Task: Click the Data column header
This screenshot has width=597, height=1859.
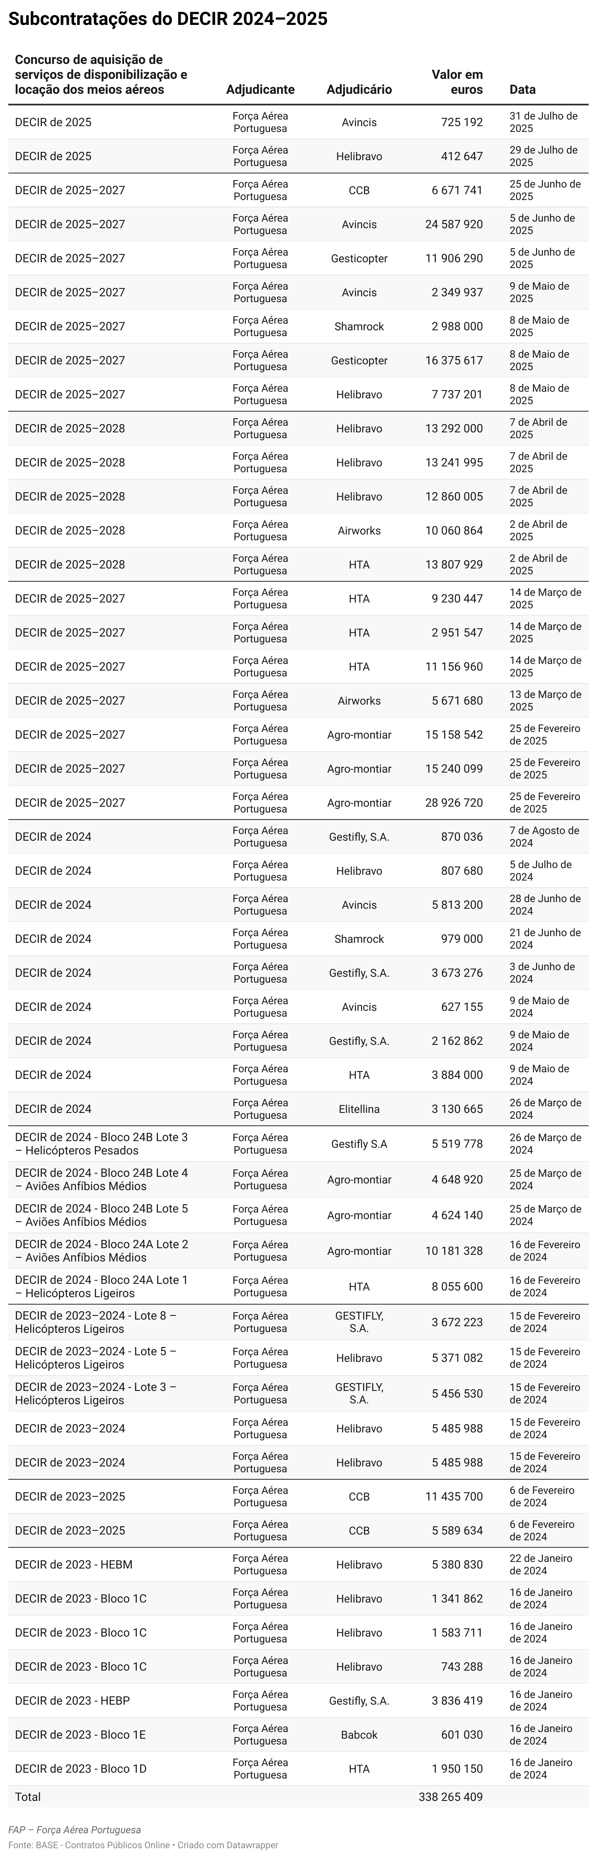Action: (522, 90)
